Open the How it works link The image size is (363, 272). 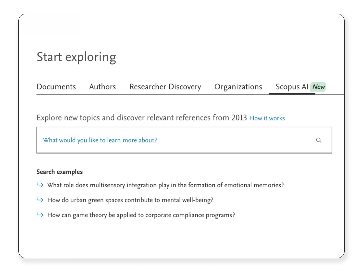[x=267, y=118]
